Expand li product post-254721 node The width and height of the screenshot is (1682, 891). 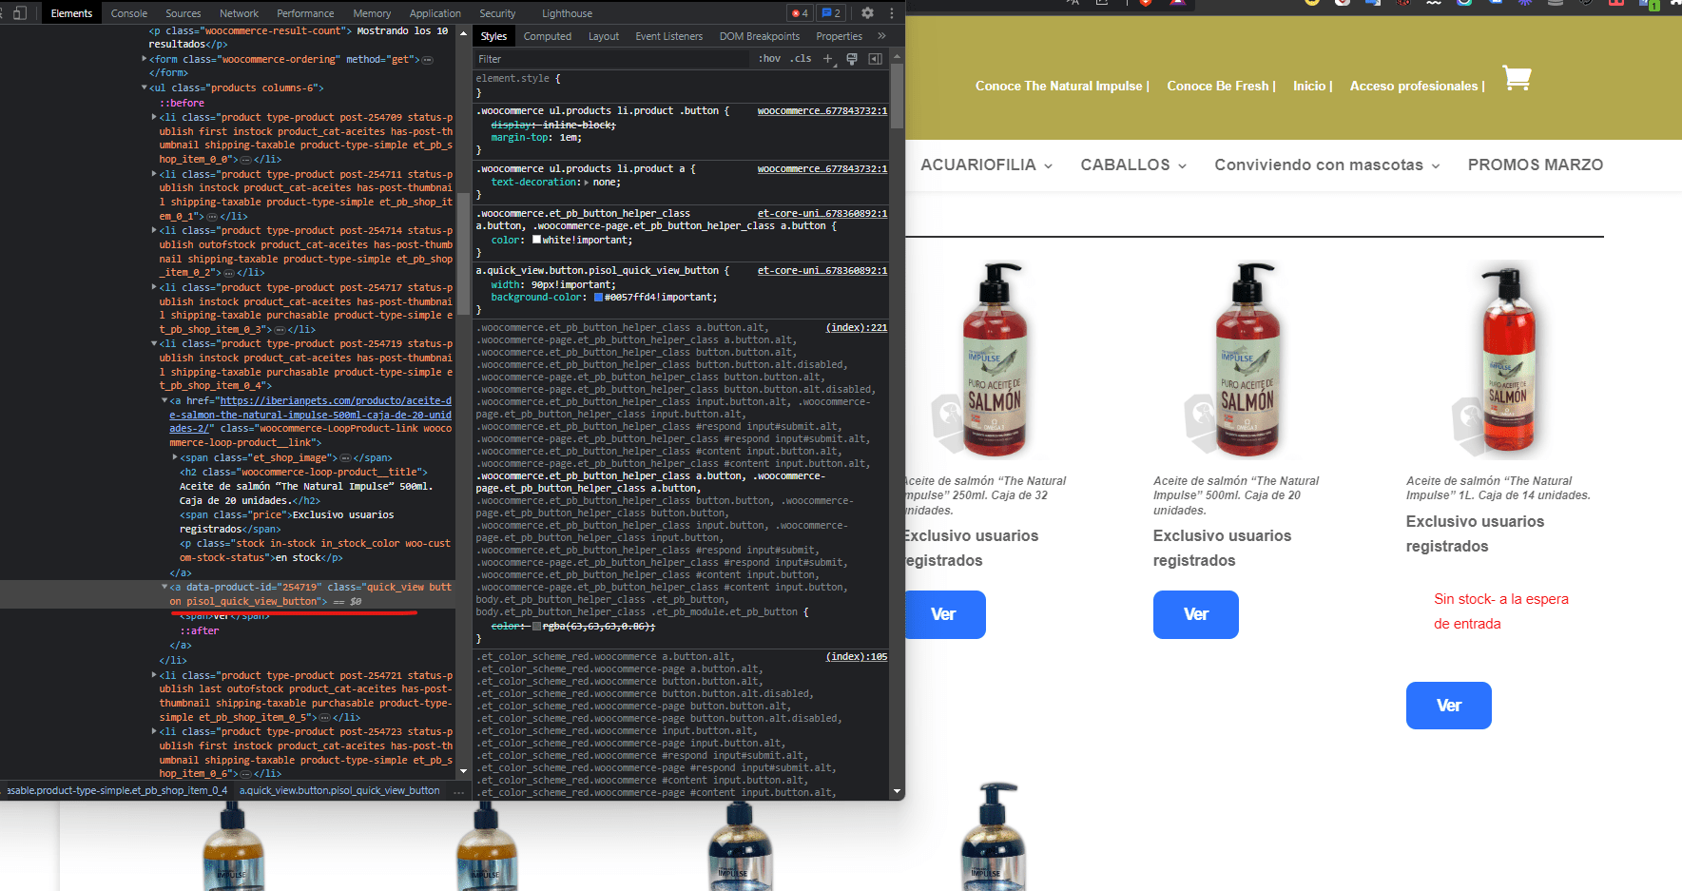pos(154,675)
